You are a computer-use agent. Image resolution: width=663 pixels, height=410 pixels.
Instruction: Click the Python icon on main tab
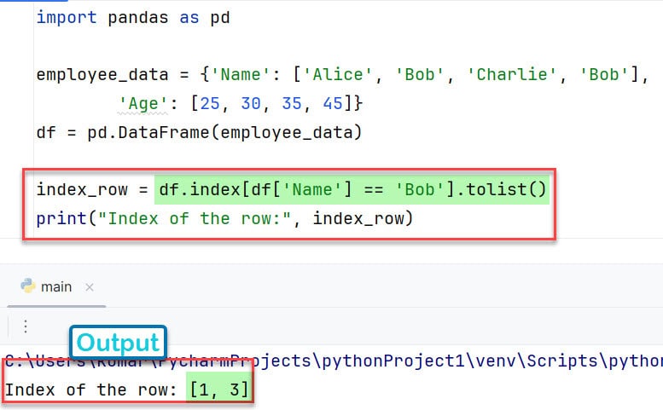coord(28,286)
